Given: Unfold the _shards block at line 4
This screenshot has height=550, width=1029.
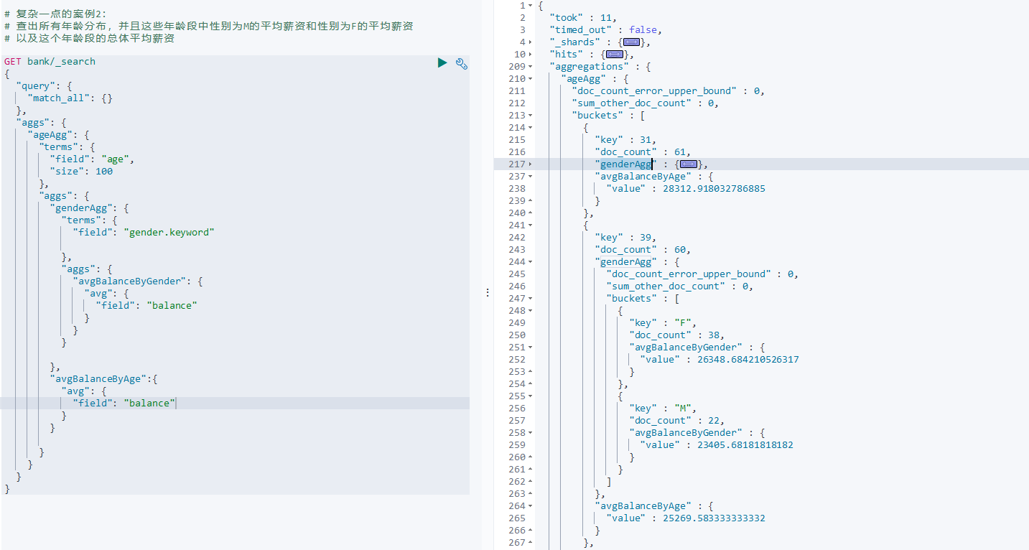Looking at the screenshot, I should [x=531, y=42].
